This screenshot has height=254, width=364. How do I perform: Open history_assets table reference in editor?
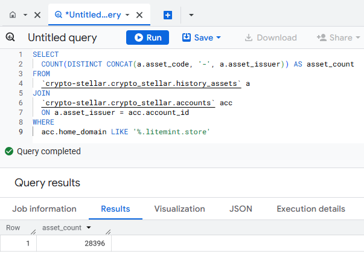141,83
